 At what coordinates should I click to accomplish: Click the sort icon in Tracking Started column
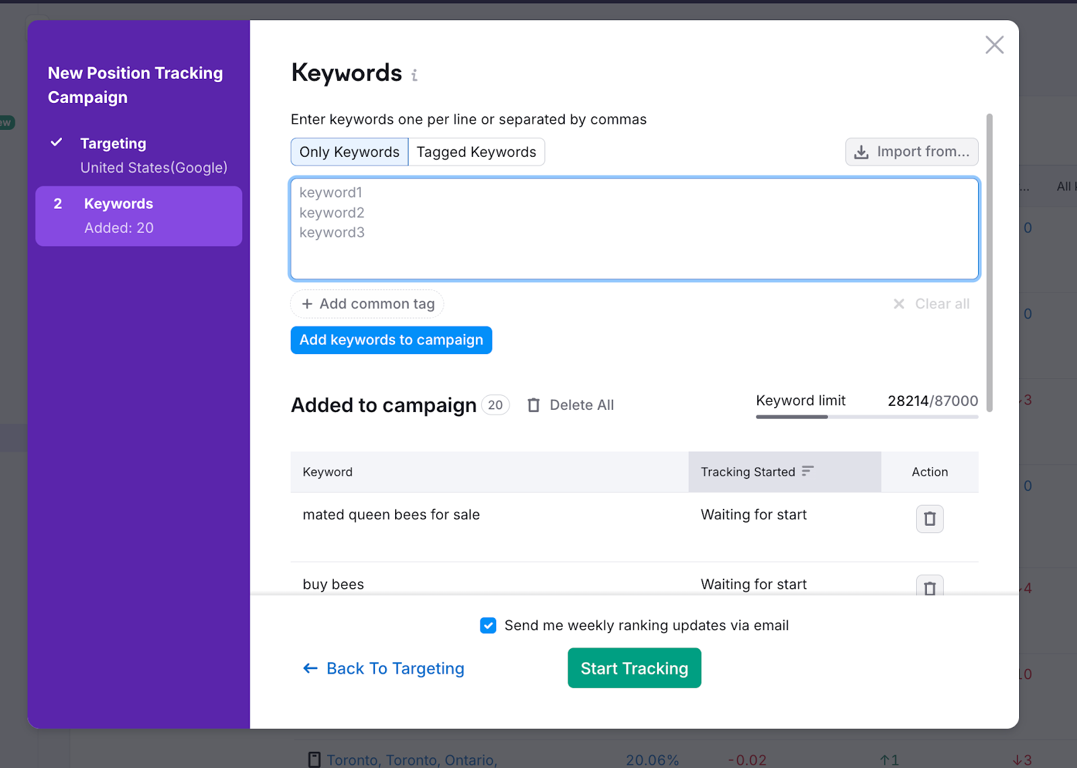[808, 471]
